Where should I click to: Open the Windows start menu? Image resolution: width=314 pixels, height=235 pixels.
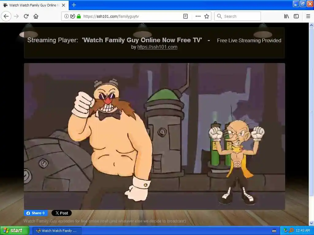15,231
